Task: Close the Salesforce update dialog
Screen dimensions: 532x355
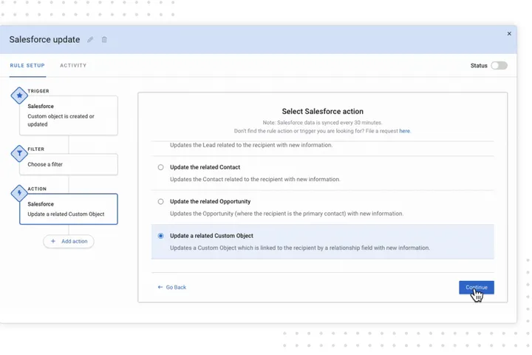Action: (x=509, y=33)
